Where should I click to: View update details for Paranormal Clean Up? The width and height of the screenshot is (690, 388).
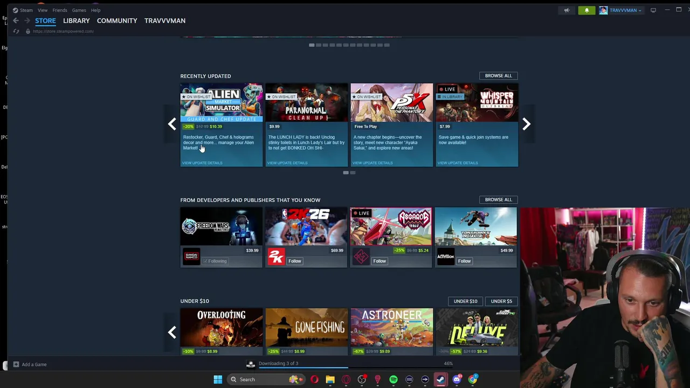tap(287, 163)
